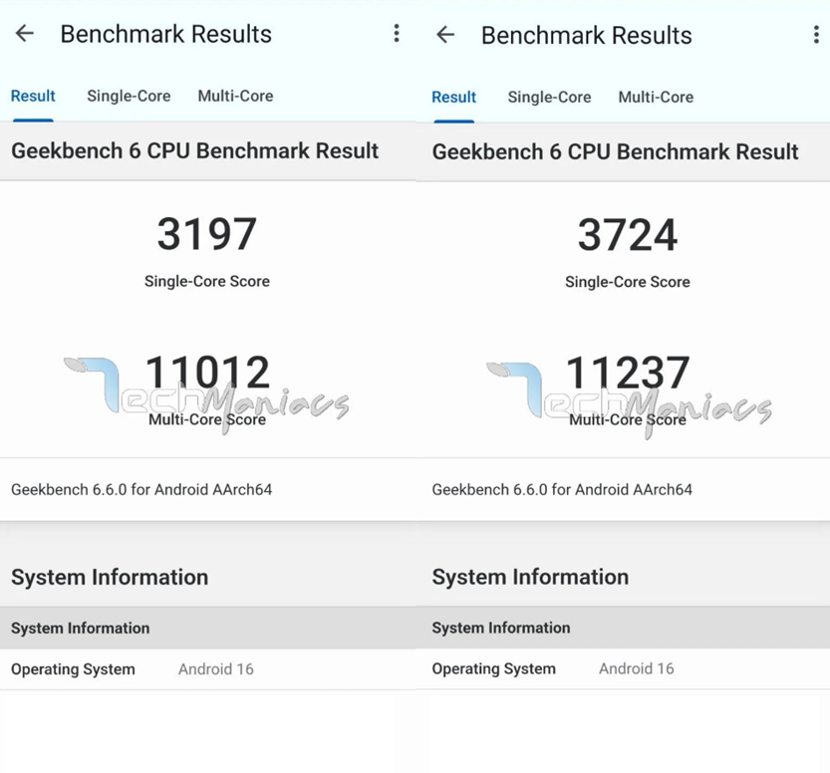This screenshot has width=830, height=773.
Task: Open the Multi-Core tab on left screen
Action: 235,96
